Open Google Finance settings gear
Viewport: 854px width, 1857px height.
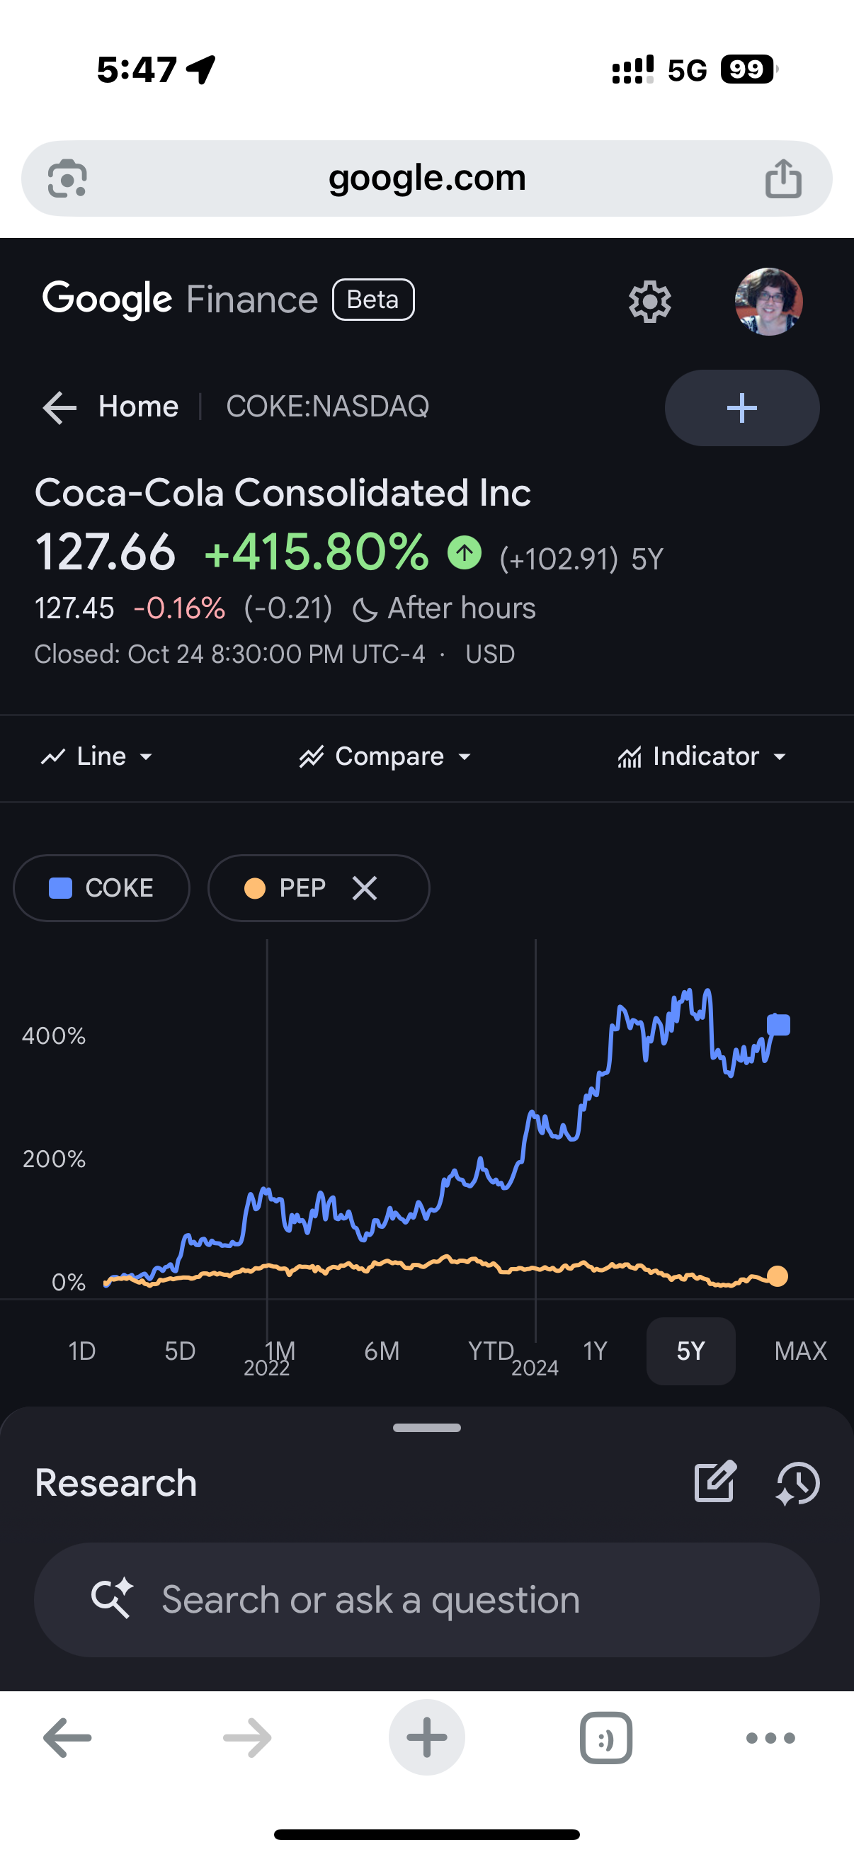pyautogui.click(x=649, y=301)
